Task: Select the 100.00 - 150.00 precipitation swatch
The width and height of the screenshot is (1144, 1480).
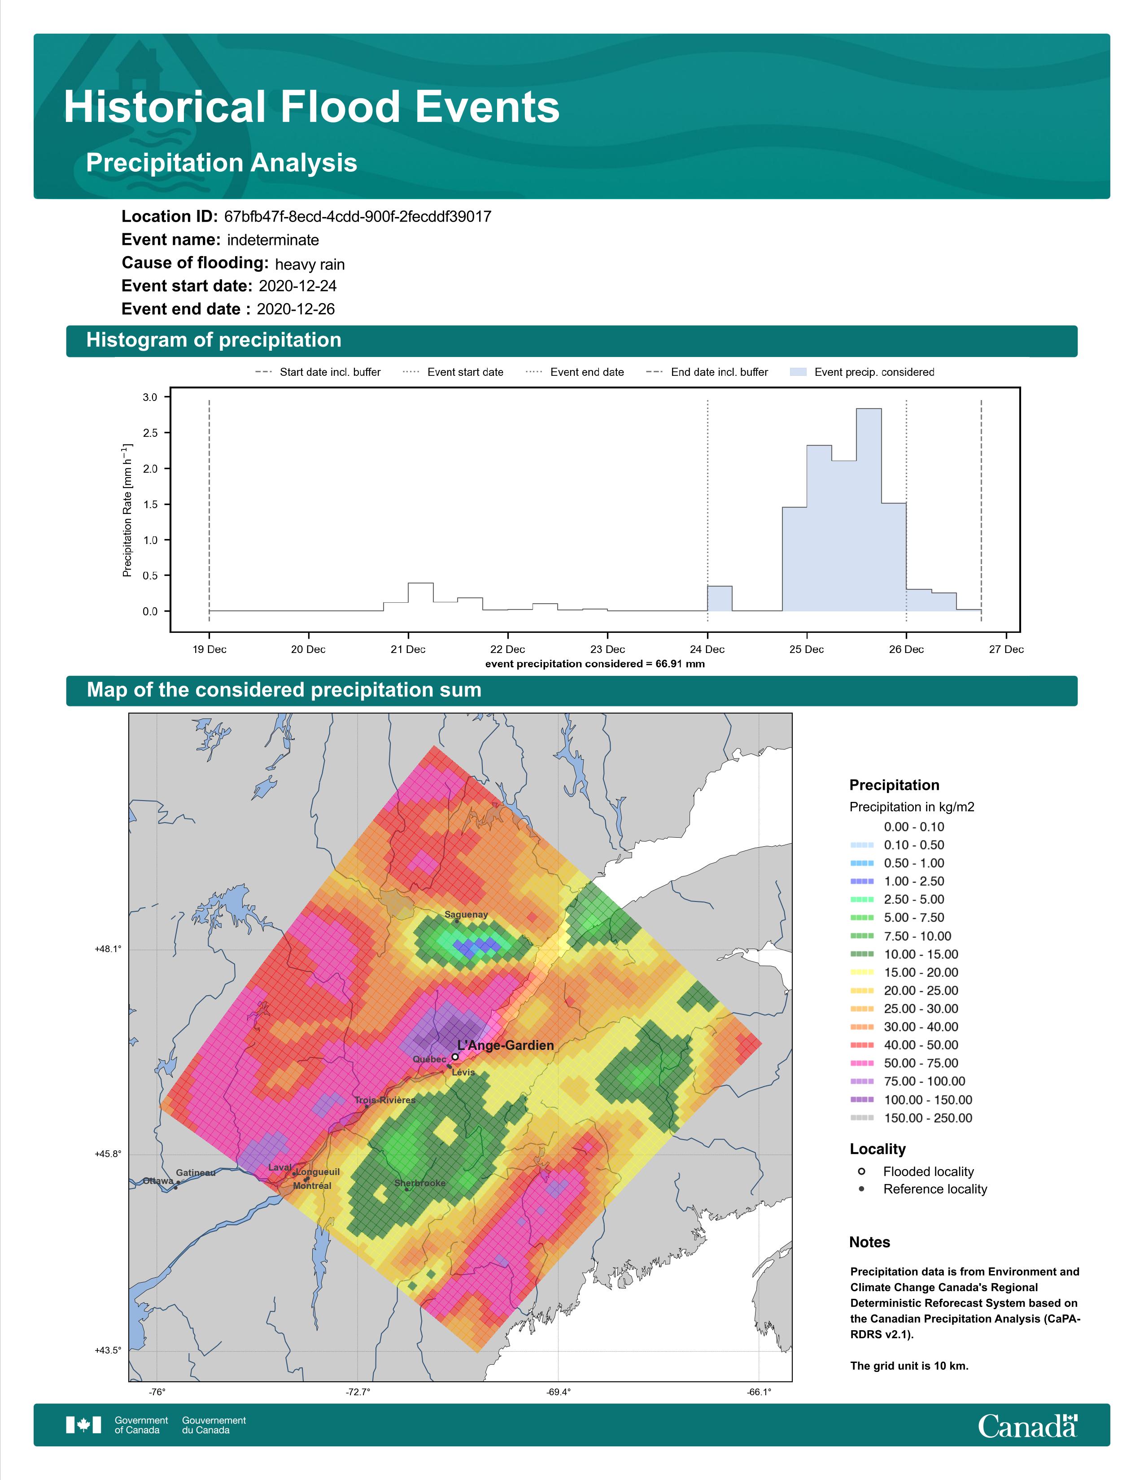Action: pyautogui.click(x=861, y=1100)
